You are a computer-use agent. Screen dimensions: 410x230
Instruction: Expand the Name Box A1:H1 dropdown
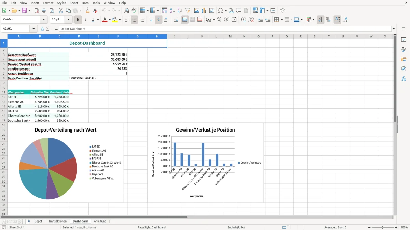34,29
